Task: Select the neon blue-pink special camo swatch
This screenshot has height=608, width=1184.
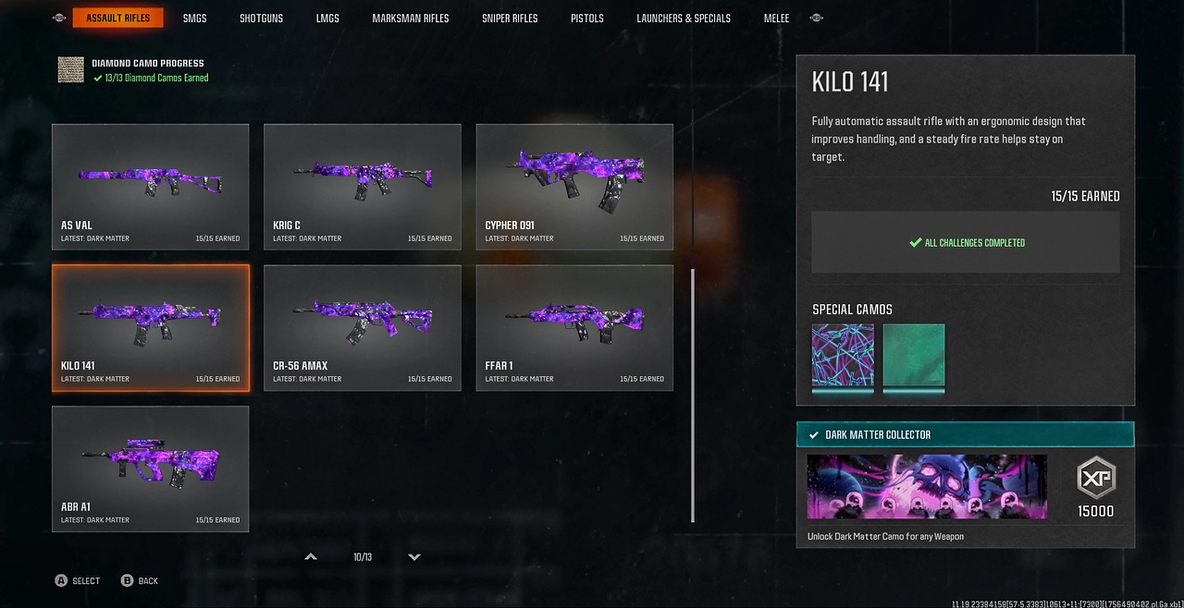Action: (x=843, y=356)
